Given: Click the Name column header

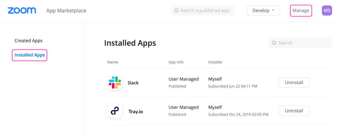Looking at the screenshot, I should coord(113,62).
